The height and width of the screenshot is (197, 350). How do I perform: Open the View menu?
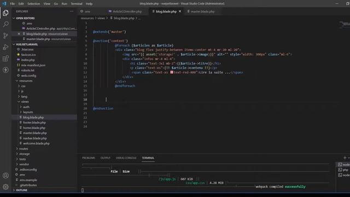[46, 4]
